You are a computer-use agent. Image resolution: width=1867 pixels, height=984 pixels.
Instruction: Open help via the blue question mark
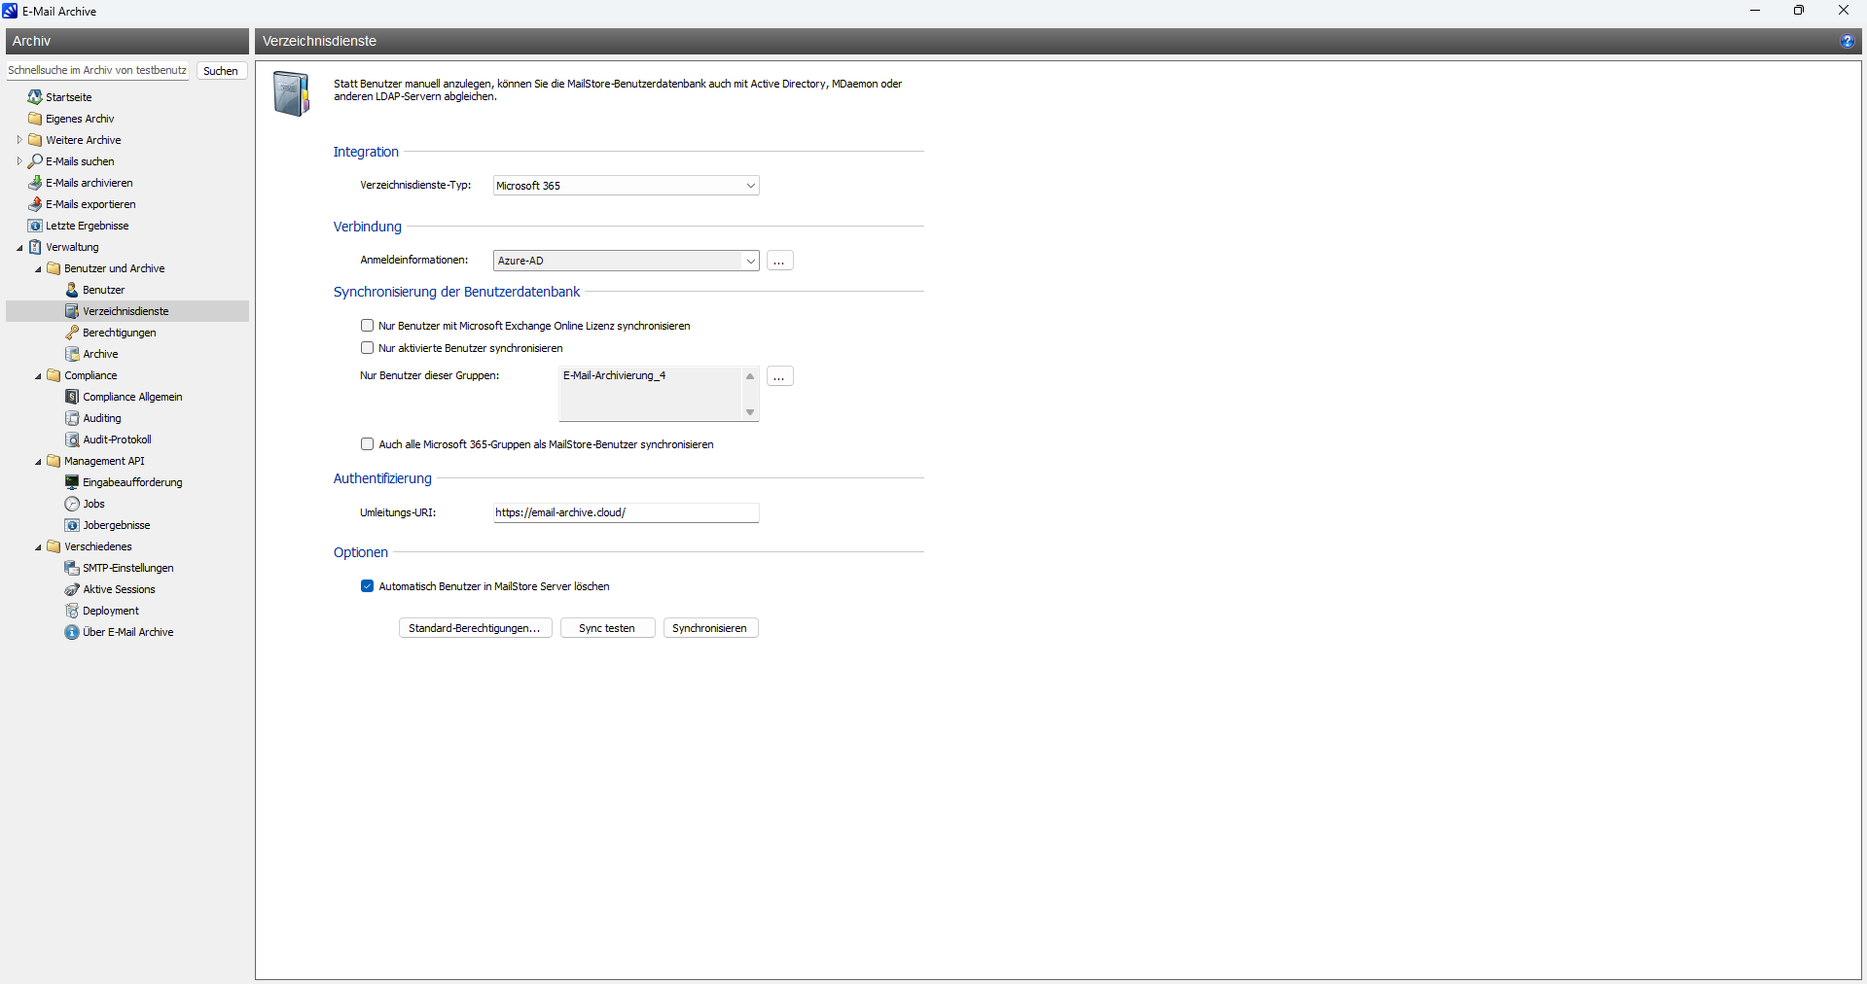tap(1847, 41)
